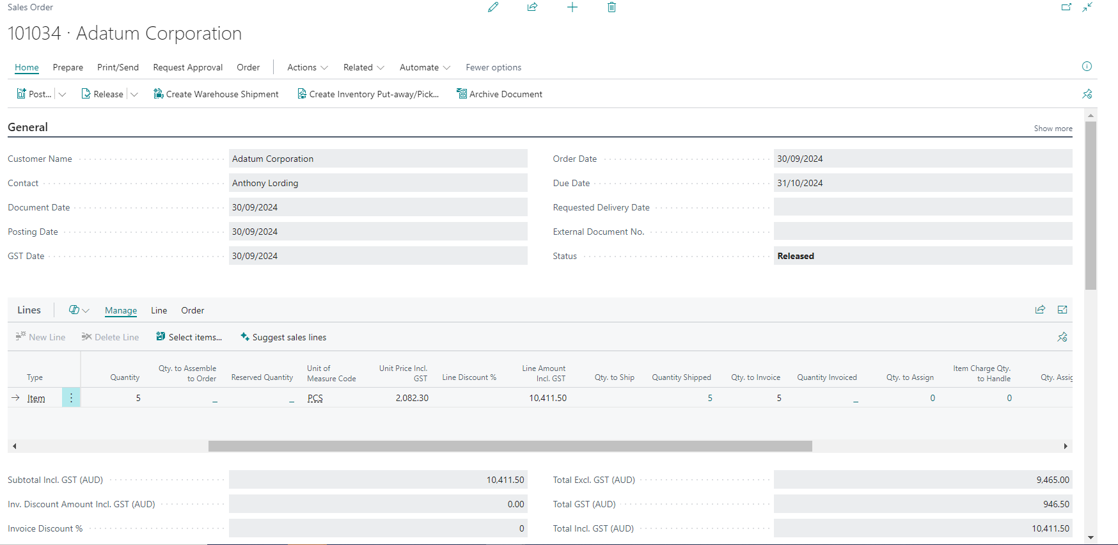Click the lines scrollbar right arrow
The height and width of the screenshot is (545, 1118).
click(1066, 446)
